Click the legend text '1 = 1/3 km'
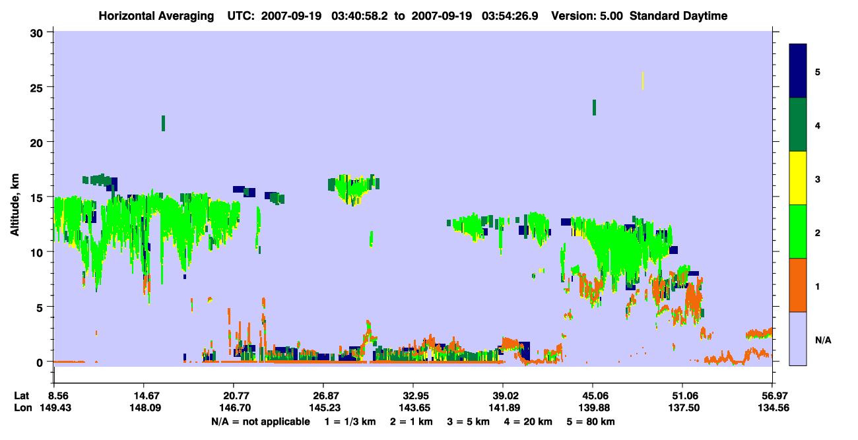This screenshot has height=440, width=858. [x=350, y=422]
